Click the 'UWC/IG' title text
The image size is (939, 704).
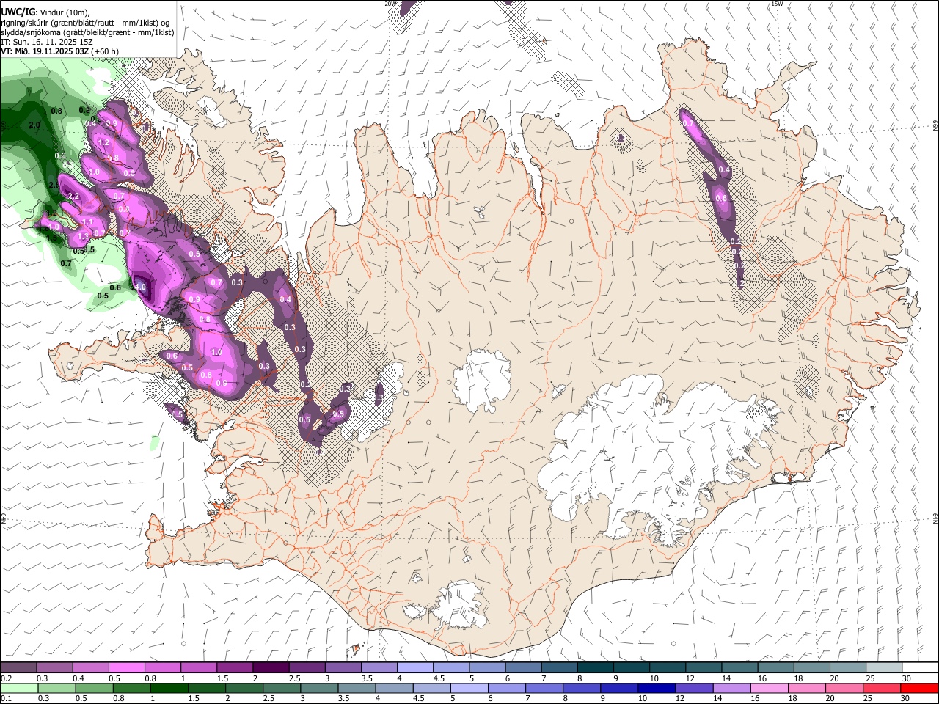point(17,12)
